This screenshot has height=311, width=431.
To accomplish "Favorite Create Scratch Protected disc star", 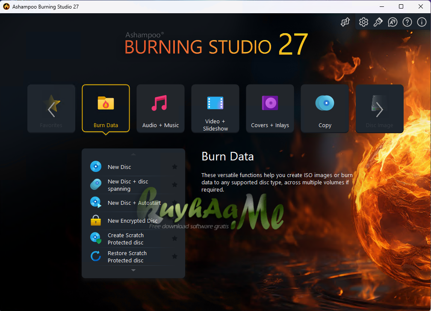I will pyautogui.click(x=174, y=238).
